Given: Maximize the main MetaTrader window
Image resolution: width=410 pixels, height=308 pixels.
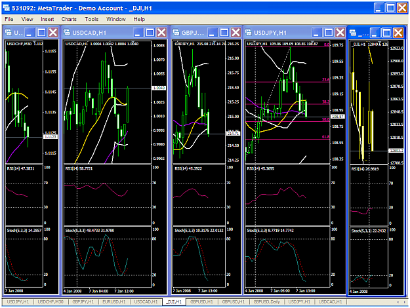Looking at the screenshot, I should click(x=391, y=8).
